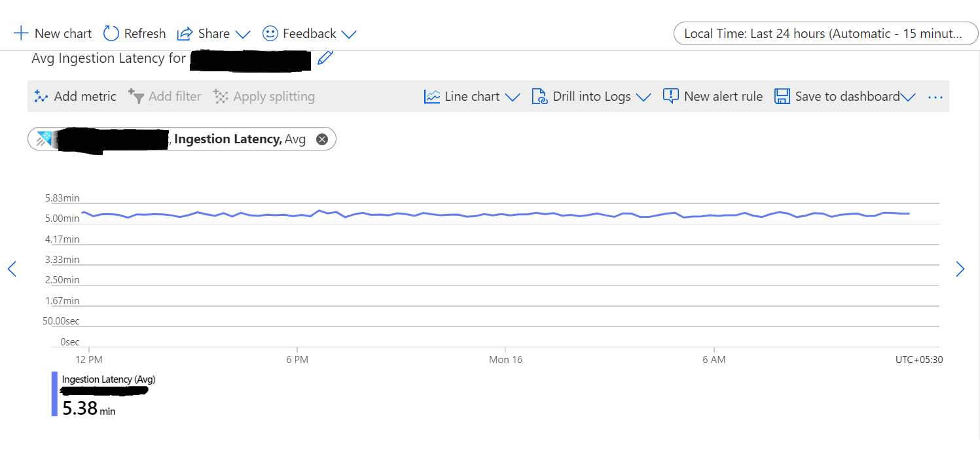Open the Share dropdown chevron
This screenshot has width=980, height=454.
pos(242,34)
